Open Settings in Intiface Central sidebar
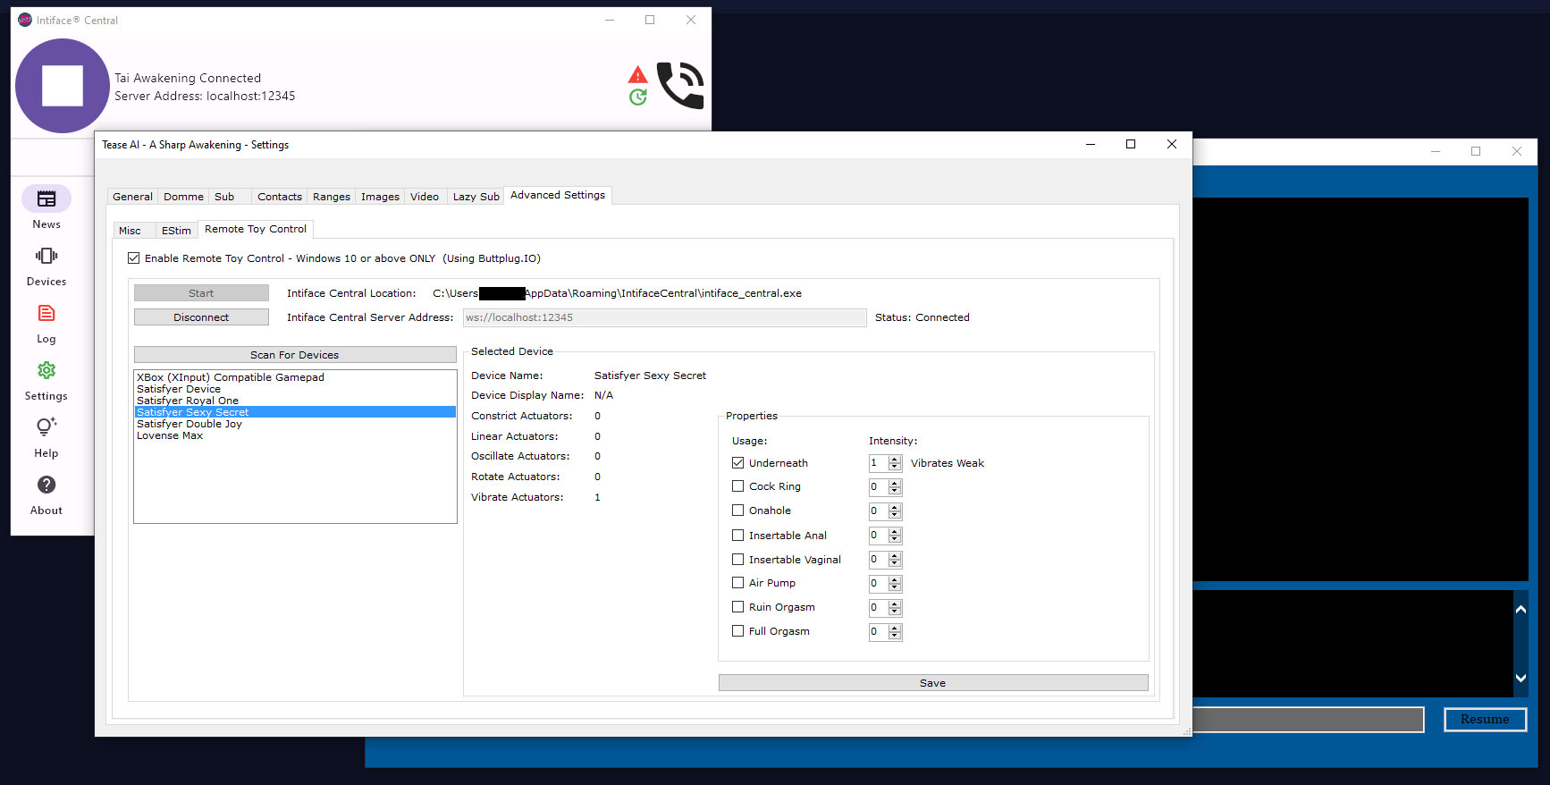The height and width of the screenshot is (785, 1550). tap(46, 381)
